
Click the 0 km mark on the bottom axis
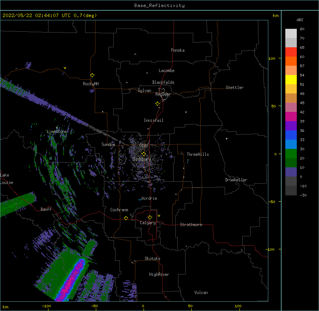click(x=143, y=306)
